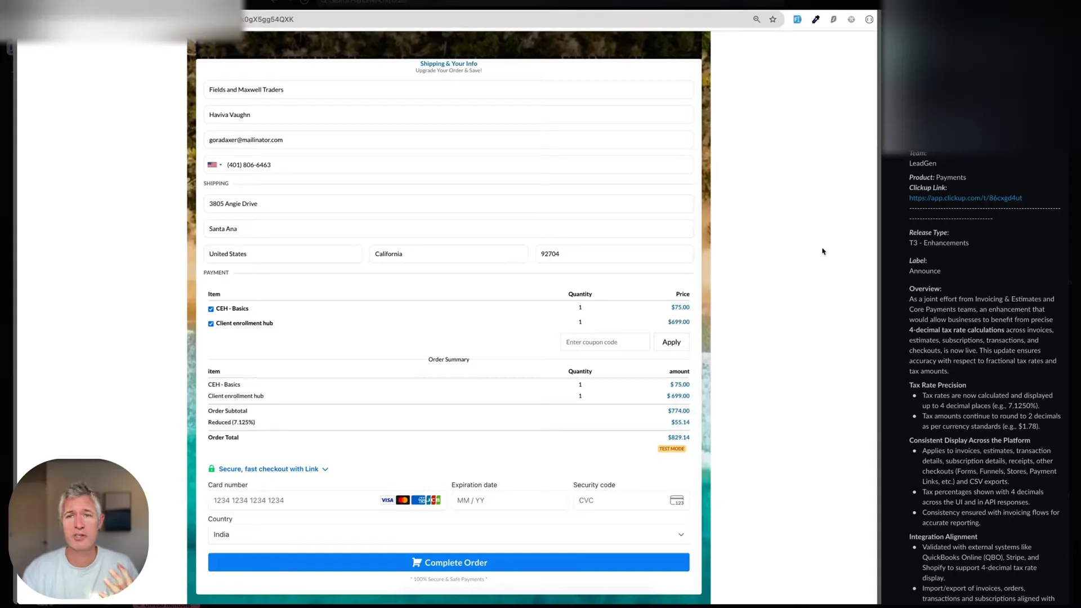Click the zoom magnifier icon in address bar
1081x608 pixels.
coord(757,19)
